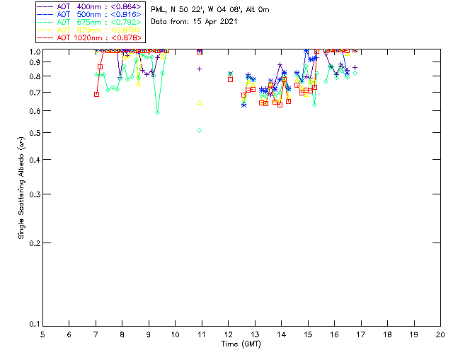453x362 pixels.
Task: Click the yellow triangle marker near 0.64
Action: pos(200,103)
